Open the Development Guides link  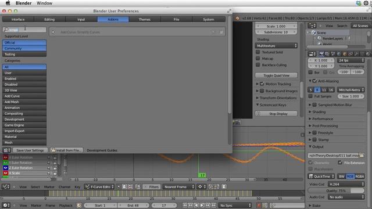(102, 150)
